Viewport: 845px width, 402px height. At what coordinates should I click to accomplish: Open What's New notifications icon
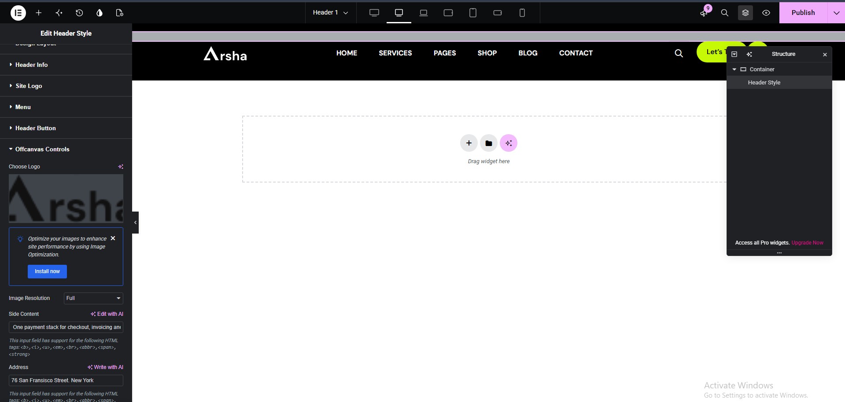(x=704, y=13)
